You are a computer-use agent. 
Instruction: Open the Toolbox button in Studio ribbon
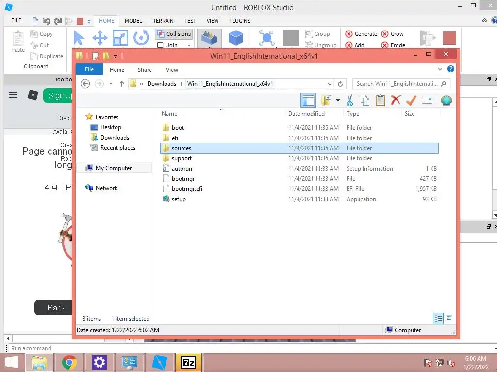209,39
